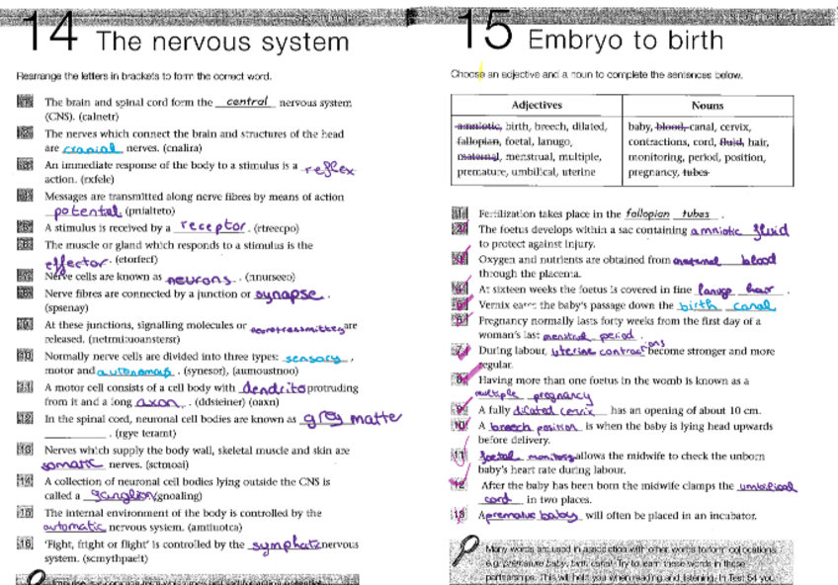Click number box 13 beside the incubator sentence

pos(460,515)
